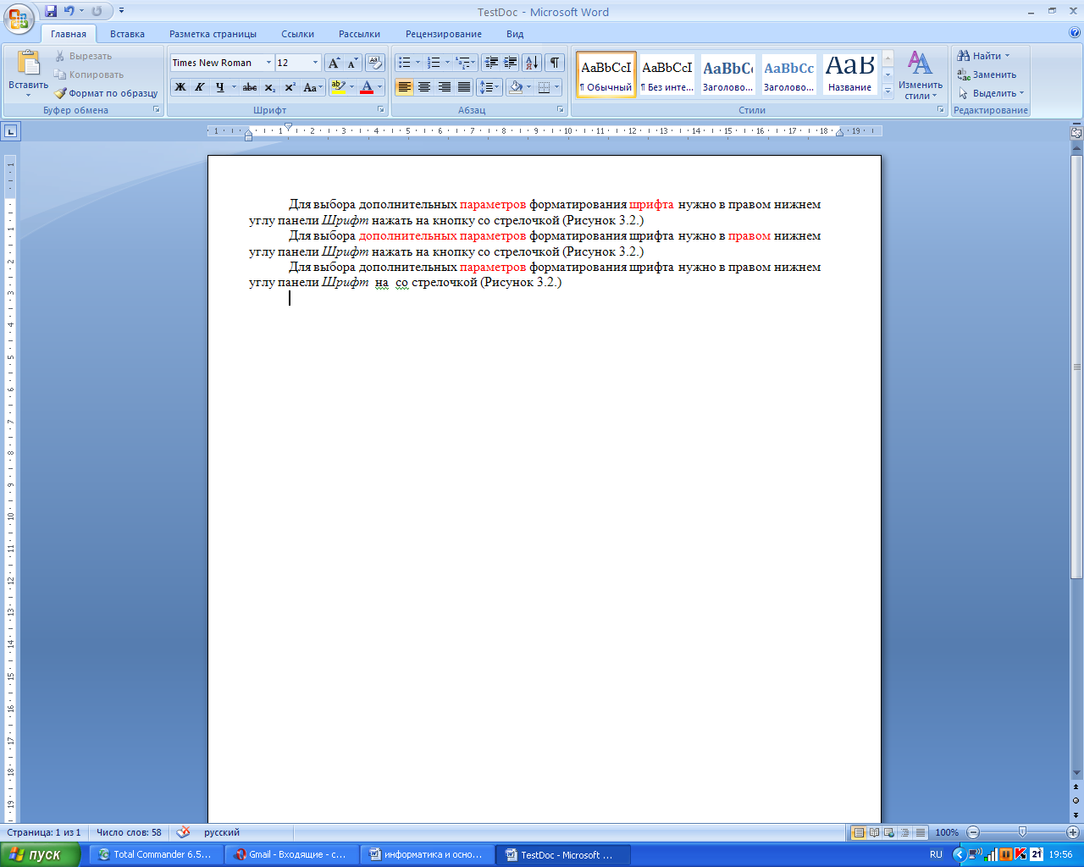Click Find (Найти)
Viewport: 1084px width, 867px height.
[983, 56]
